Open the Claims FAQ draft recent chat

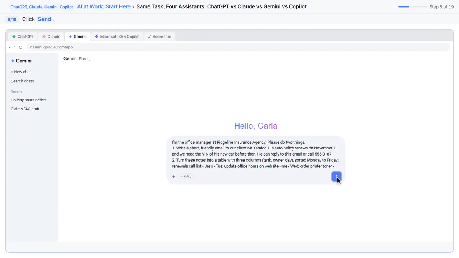coord(25,109)
